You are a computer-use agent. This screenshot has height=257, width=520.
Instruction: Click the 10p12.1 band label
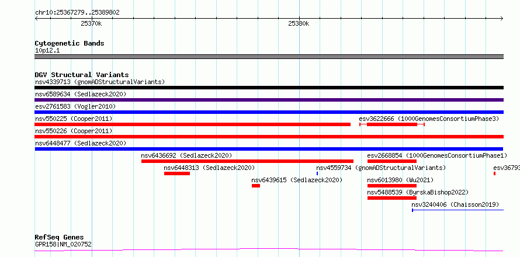[47, 51]
